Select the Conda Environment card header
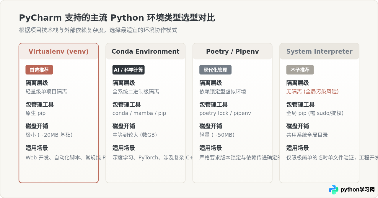The height and width of the screenshot is (198, 378). pyautogui.click(x=146, y=52)
